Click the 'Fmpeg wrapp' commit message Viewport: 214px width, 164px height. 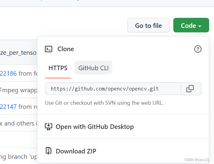click(19, 90)
